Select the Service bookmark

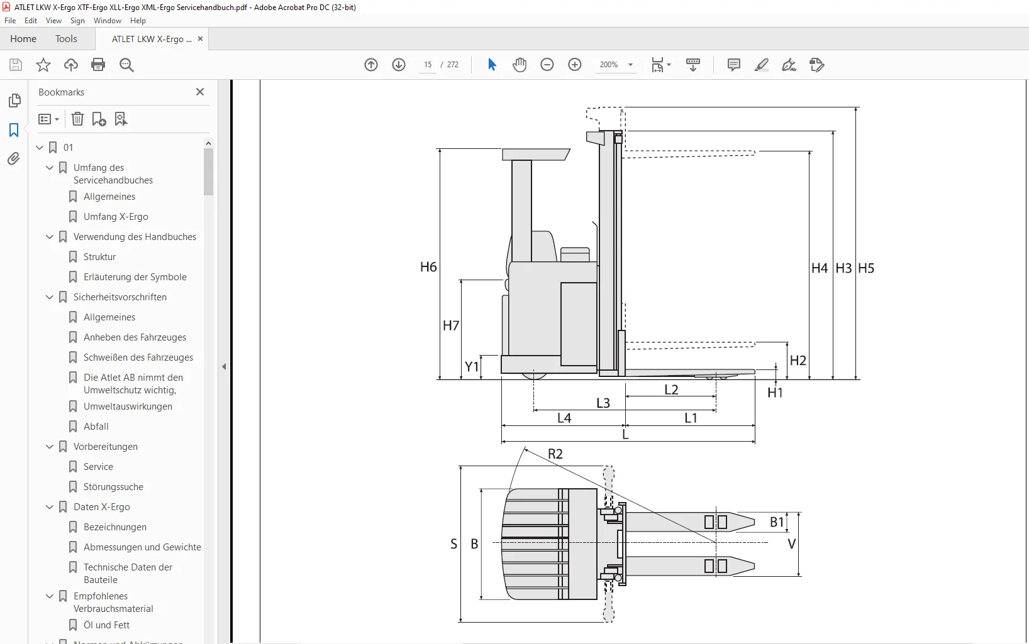tap(98, 467)
